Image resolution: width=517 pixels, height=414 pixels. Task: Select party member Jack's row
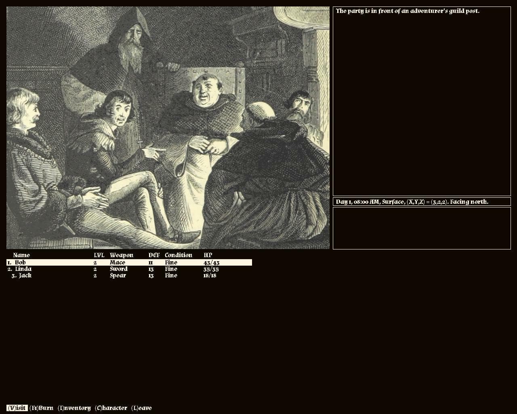(129, 275)
